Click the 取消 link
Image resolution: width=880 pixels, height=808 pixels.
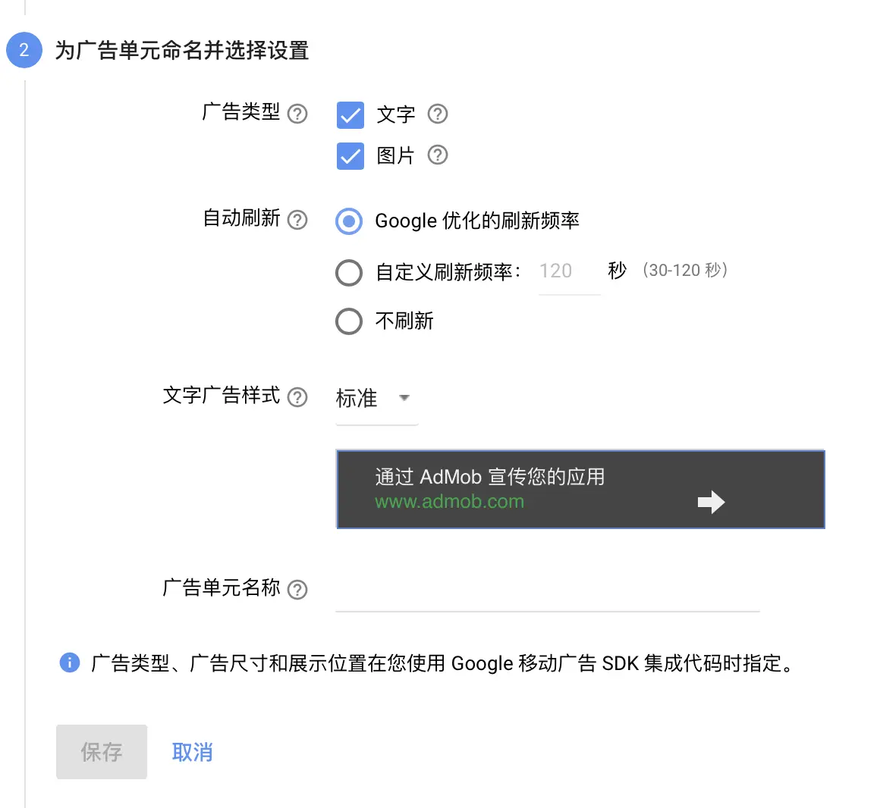coord(191,751)
